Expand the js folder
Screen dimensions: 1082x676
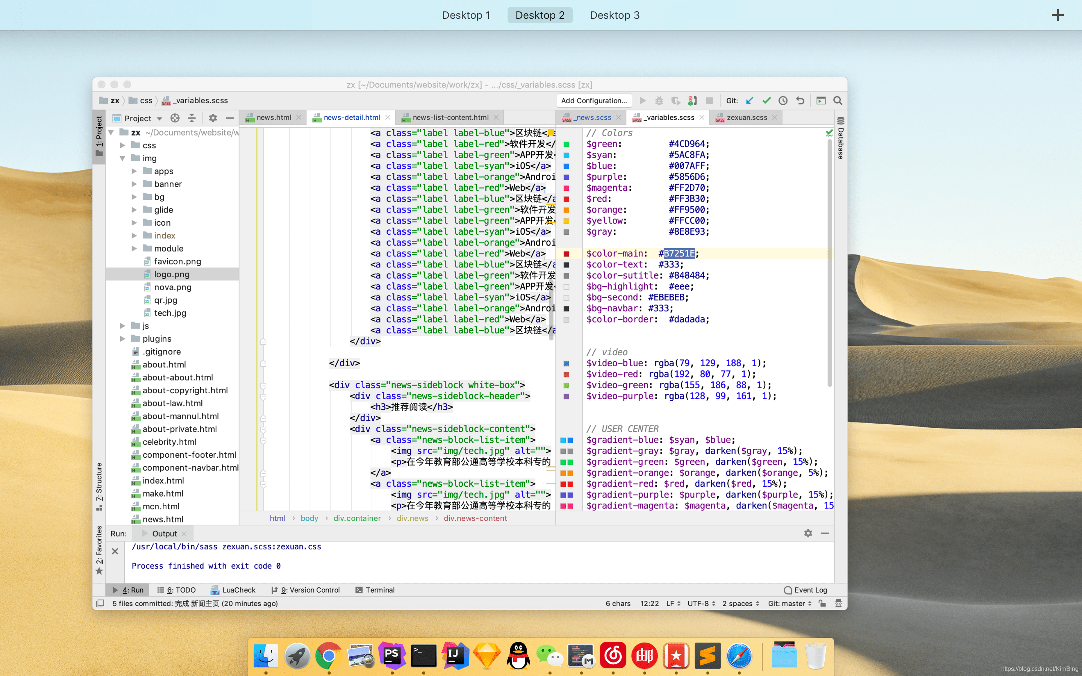(122, 326)
